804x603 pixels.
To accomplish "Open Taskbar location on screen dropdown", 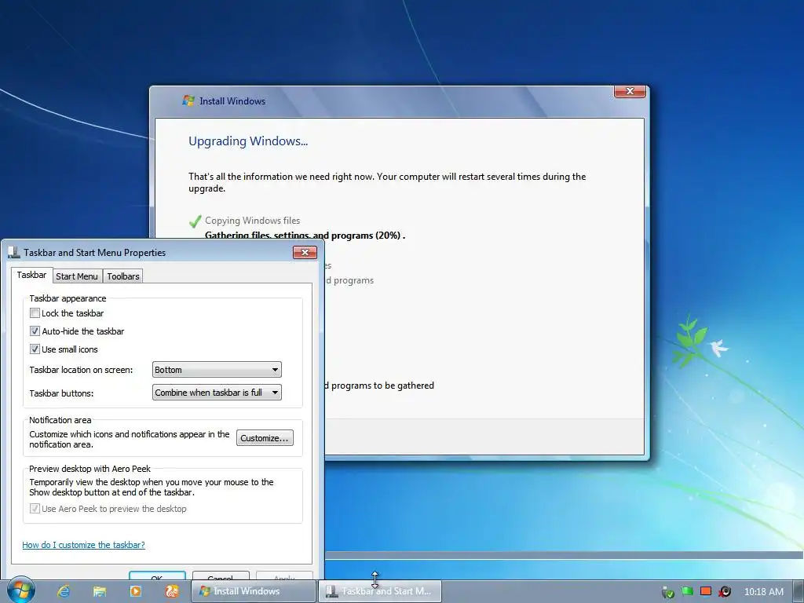I will [217, 370].
